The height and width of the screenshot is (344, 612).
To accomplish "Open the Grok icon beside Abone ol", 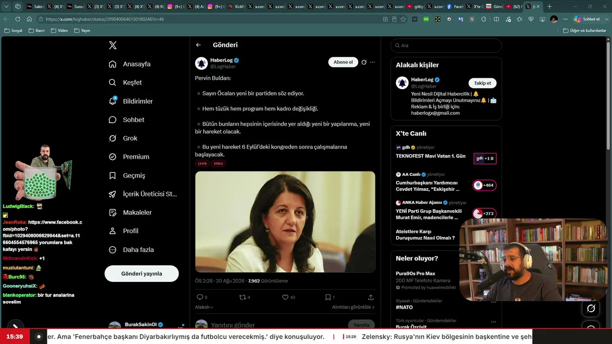I will [x=364, y=62].
